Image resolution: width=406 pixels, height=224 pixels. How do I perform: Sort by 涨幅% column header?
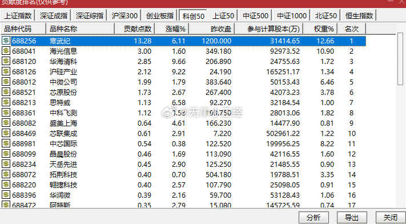172,29
